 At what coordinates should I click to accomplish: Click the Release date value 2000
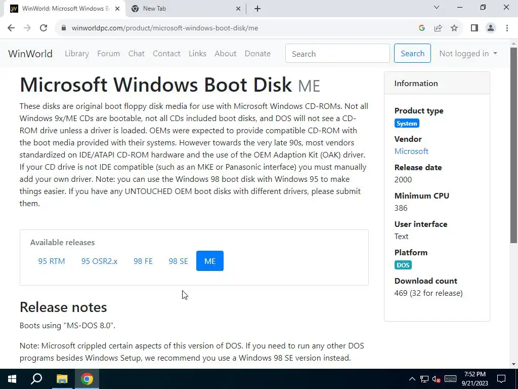[x=403, y=180]
